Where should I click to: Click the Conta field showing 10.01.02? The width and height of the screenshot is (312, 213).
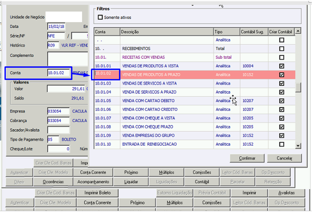pyautogui.click(x=58, y=73)
